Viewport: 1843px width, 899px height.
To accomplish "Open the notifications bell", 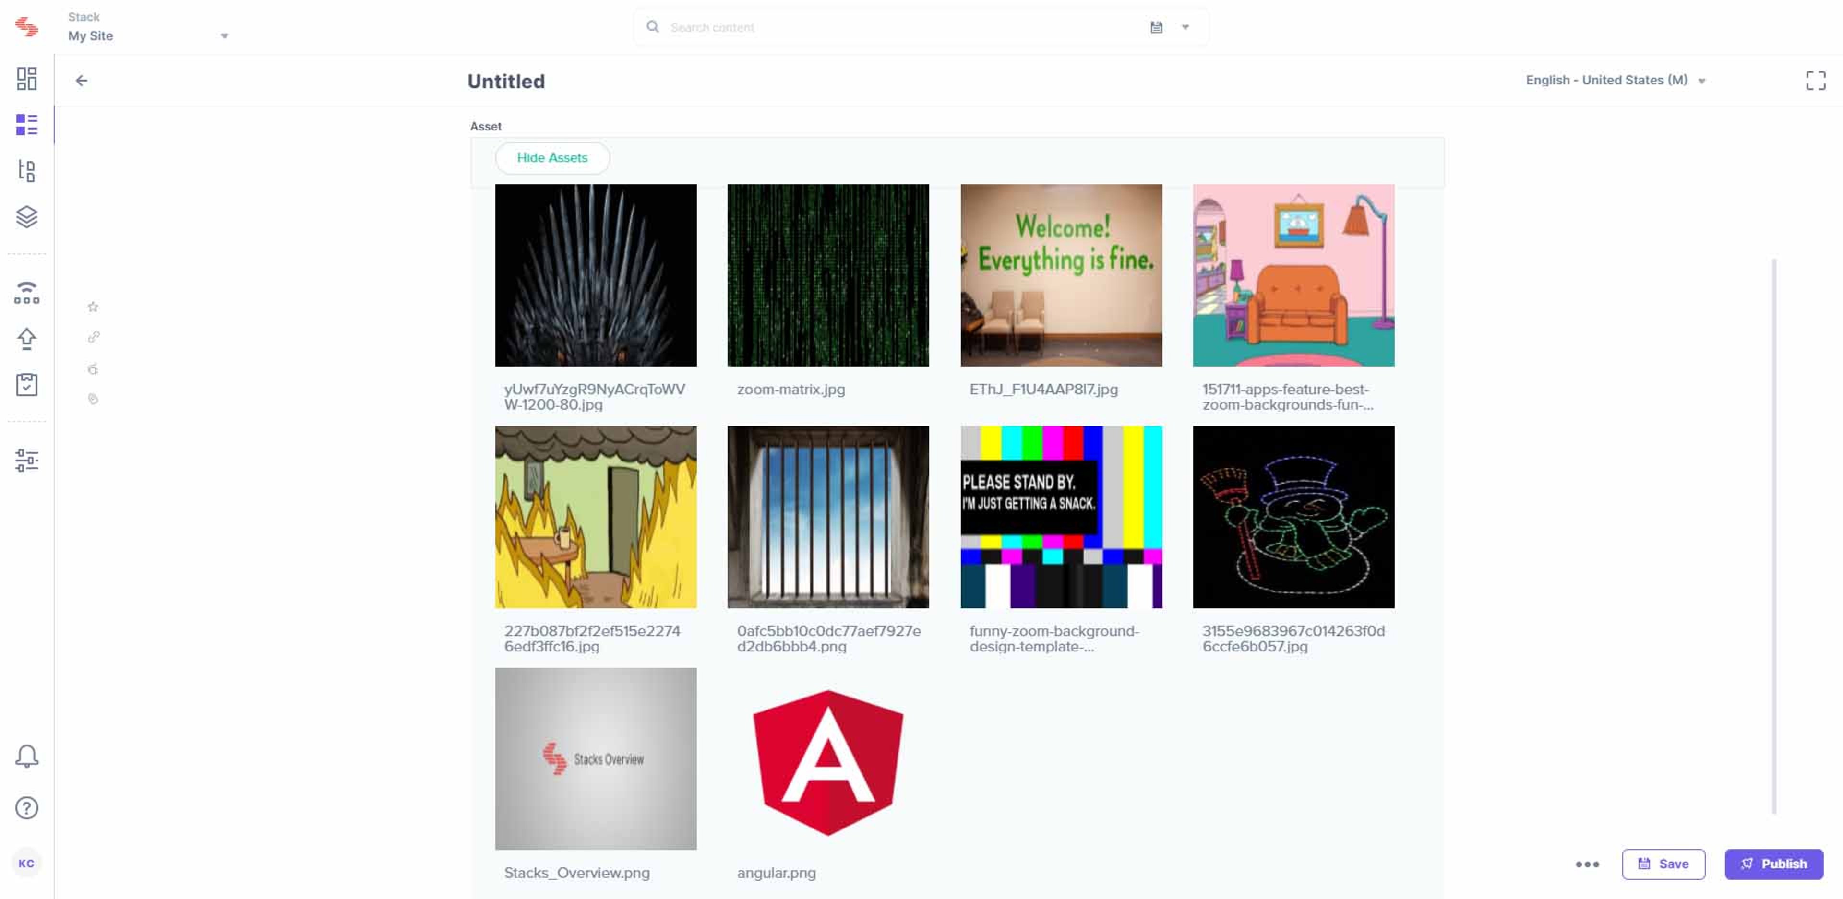I will [x=26, y=756].
